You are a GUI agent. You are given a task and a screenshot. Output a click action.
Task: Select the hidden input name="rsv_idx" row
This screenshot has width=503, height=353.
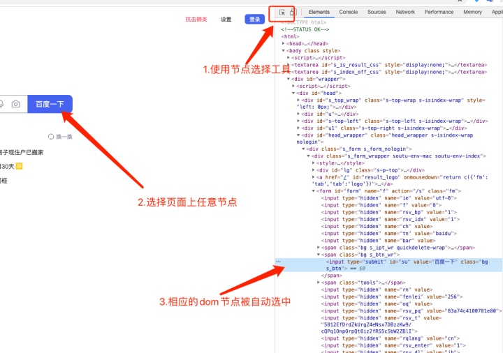point(390,219)
